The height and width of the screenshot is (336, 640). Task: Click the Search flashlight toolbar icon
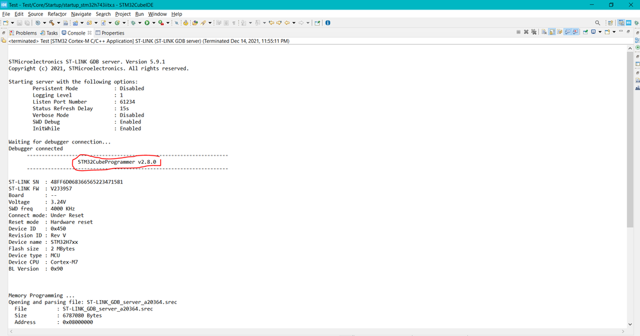(x=203, y=23)
